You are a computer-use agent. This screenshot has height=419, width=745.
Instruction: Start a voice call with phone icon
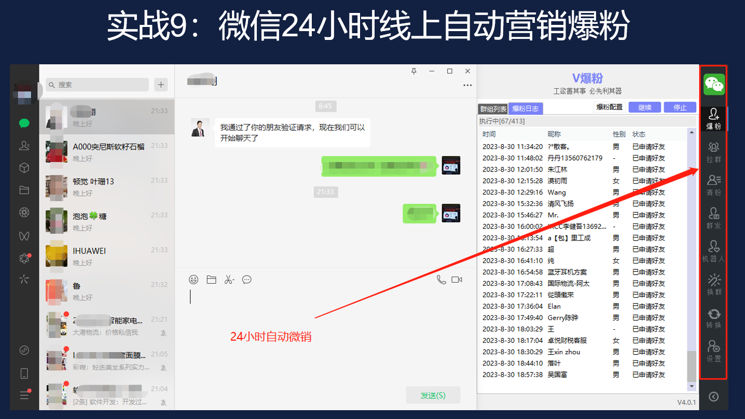[441, 280]
